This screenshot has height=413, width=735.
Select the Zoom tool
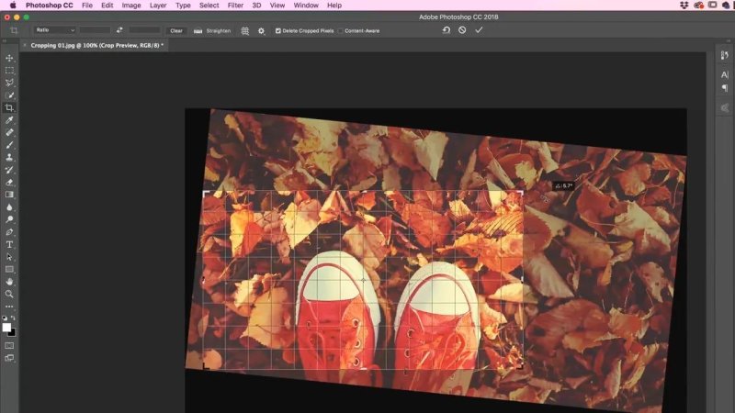(x=9, y=294)
